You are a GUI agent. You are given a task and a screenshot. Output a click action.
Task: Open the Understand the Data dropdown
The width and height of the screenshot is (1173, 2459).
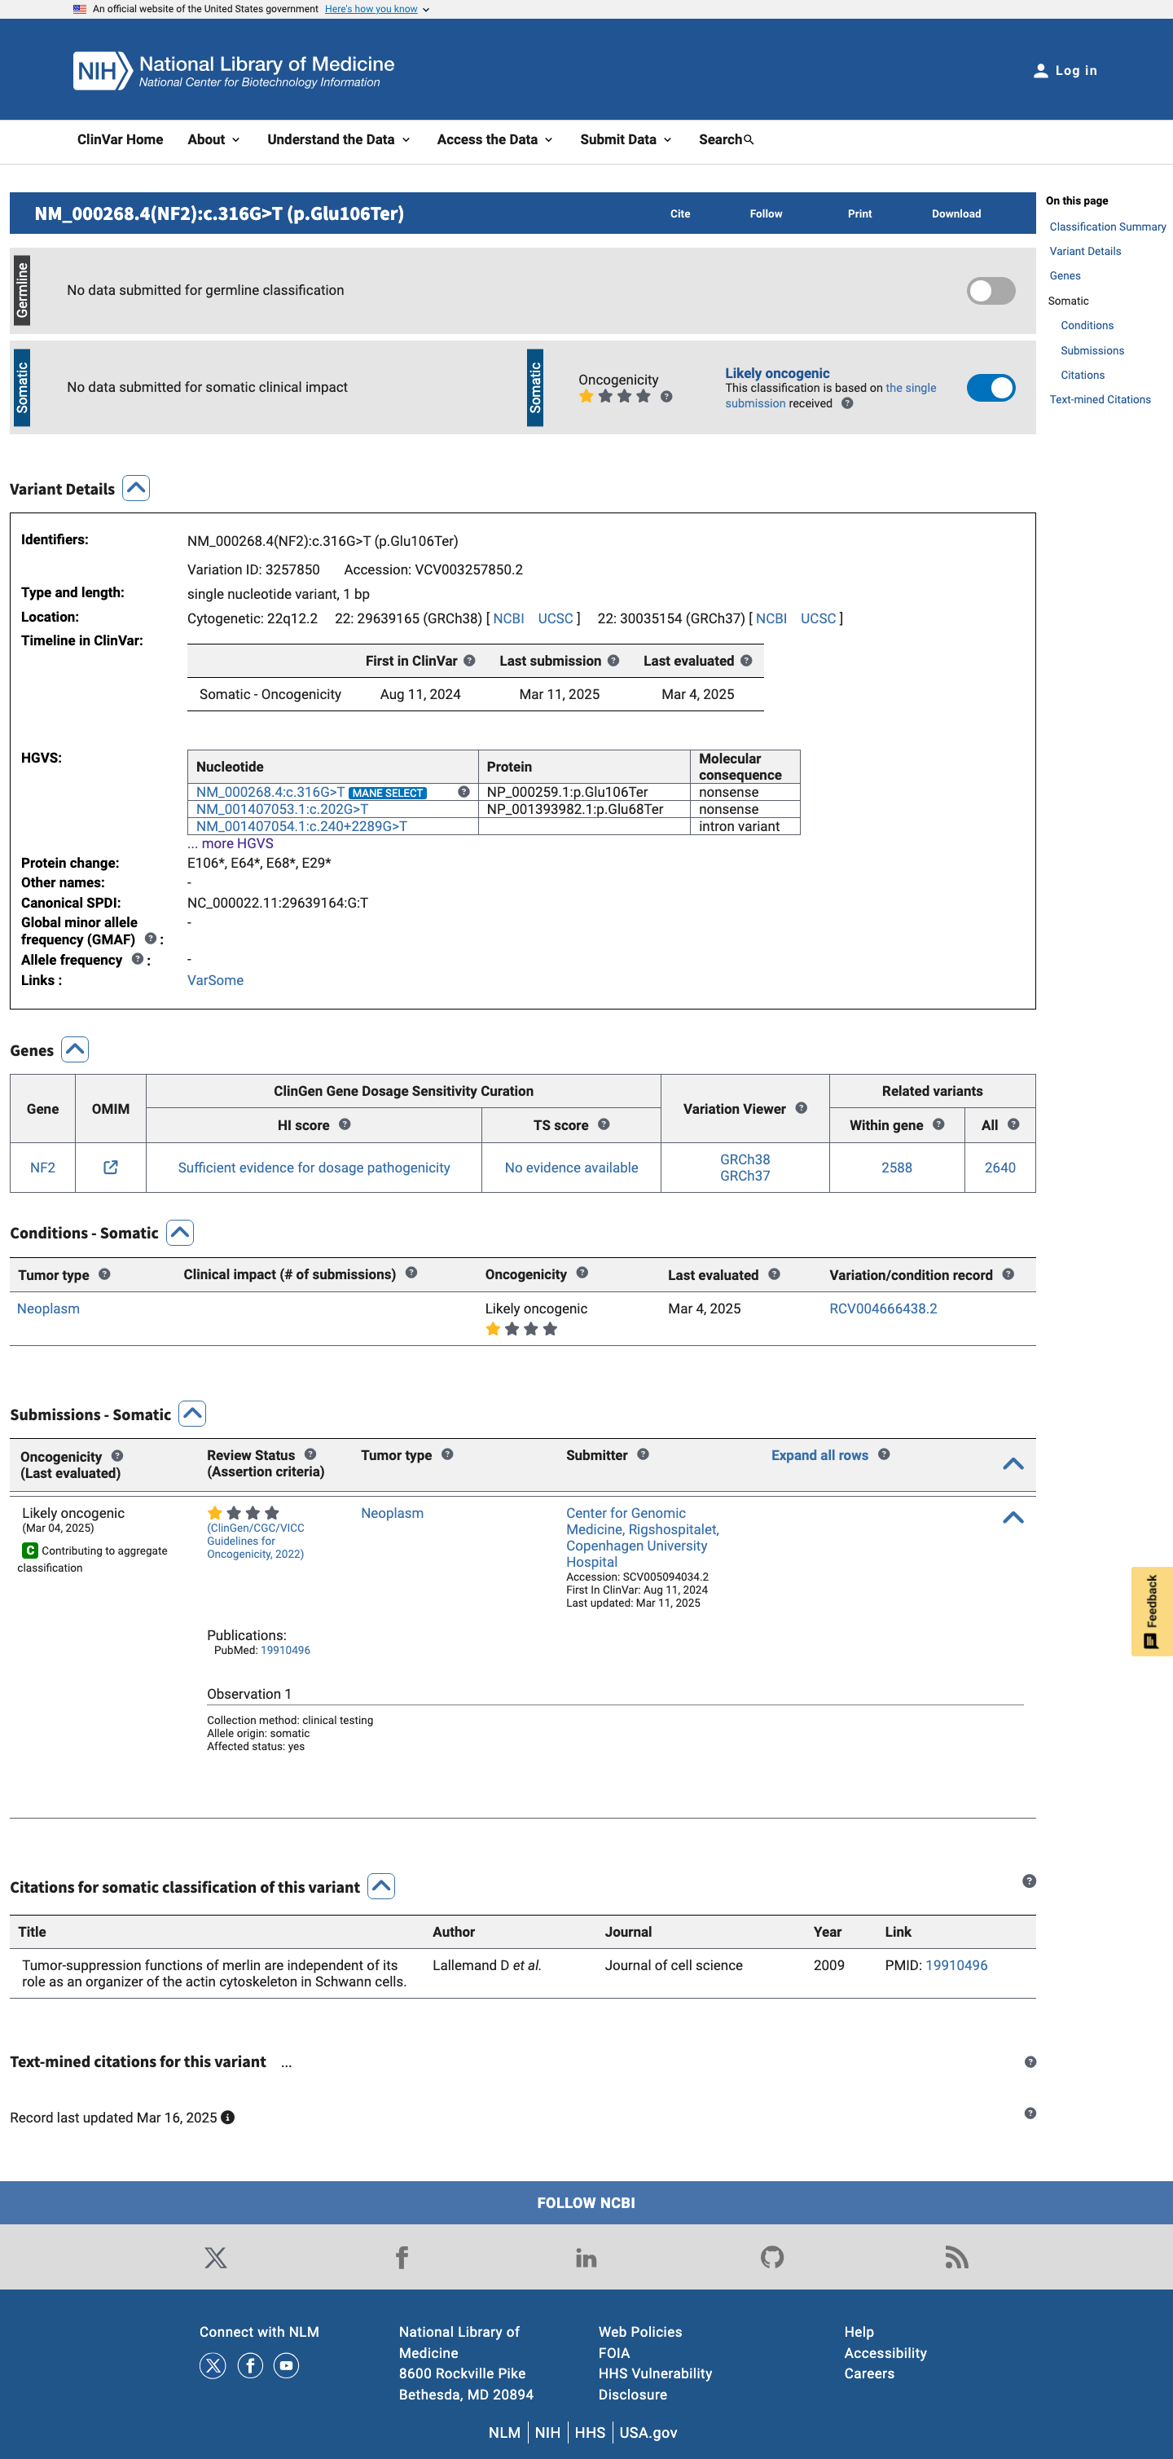pyautogui.click(x=339, y=139)
